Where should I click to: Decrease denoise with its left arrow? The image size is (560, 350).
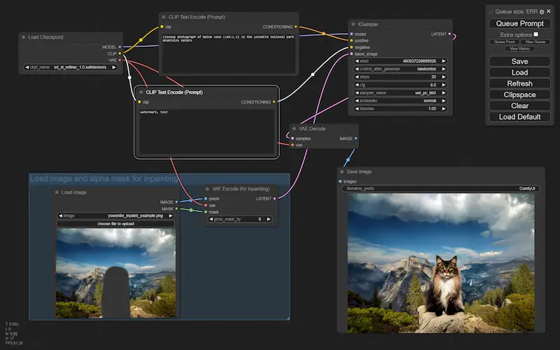[x=357, y=108]
